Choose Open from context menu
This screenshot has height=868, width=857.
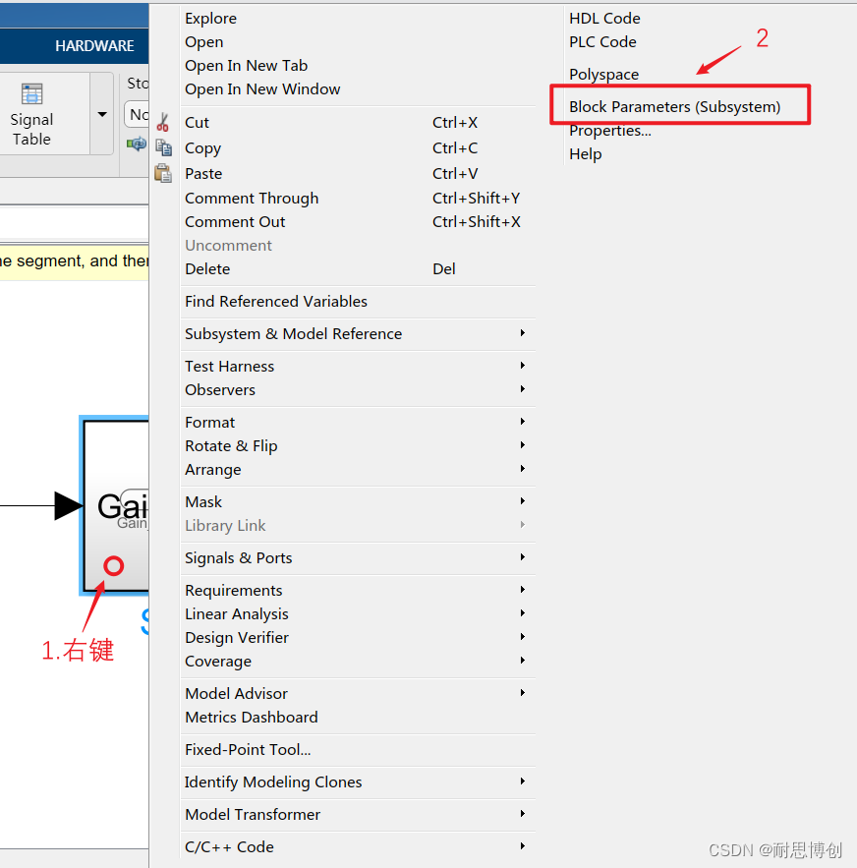(203, 42)
